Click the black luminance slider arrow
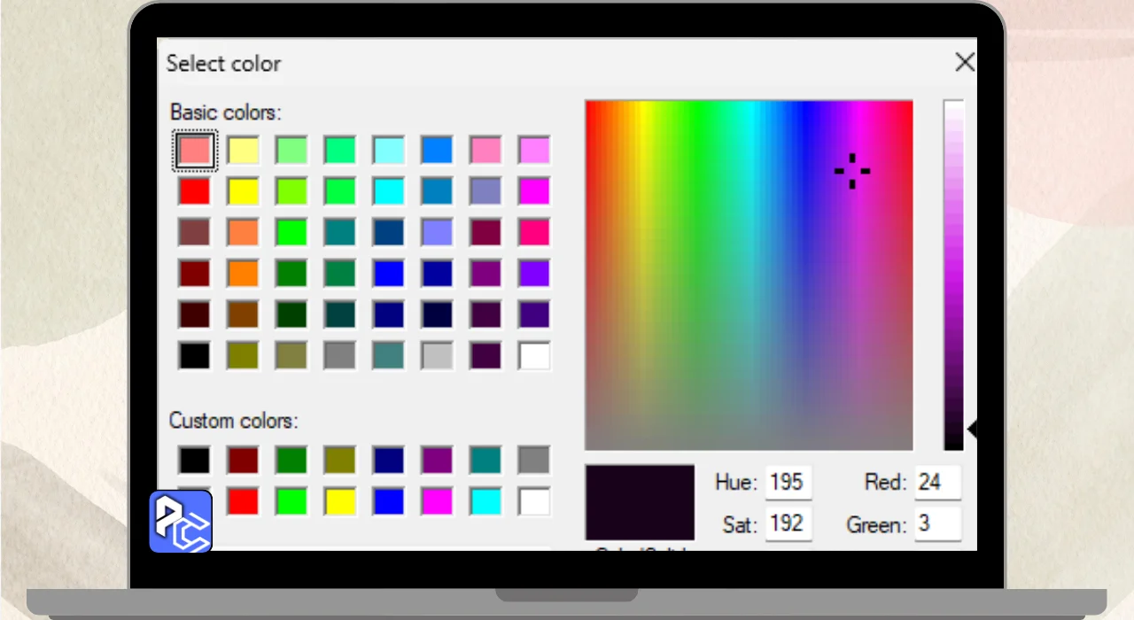The image size is (1134, 620). point(972,430)
